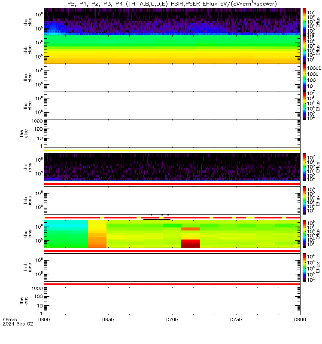Click the thd elec panel color bar
322x344 pixels.
pyautogui.click(x=304, y=106)
